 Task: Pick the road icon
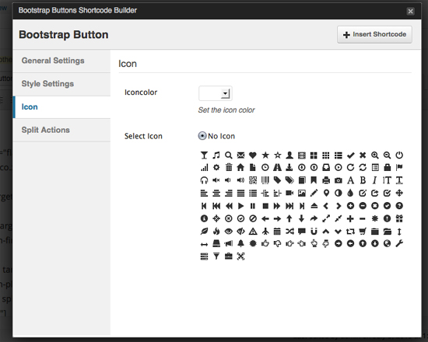tap(277, 167)
